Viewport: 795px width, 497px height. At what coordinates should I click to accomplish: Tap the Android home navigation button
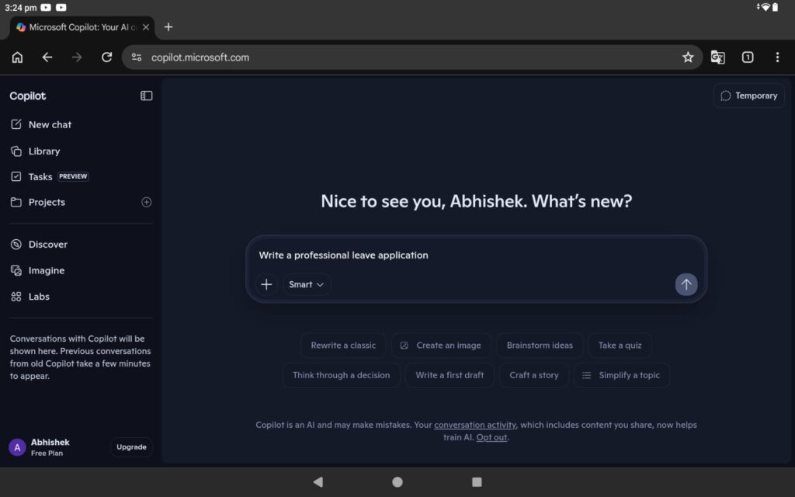click(397, 481)
